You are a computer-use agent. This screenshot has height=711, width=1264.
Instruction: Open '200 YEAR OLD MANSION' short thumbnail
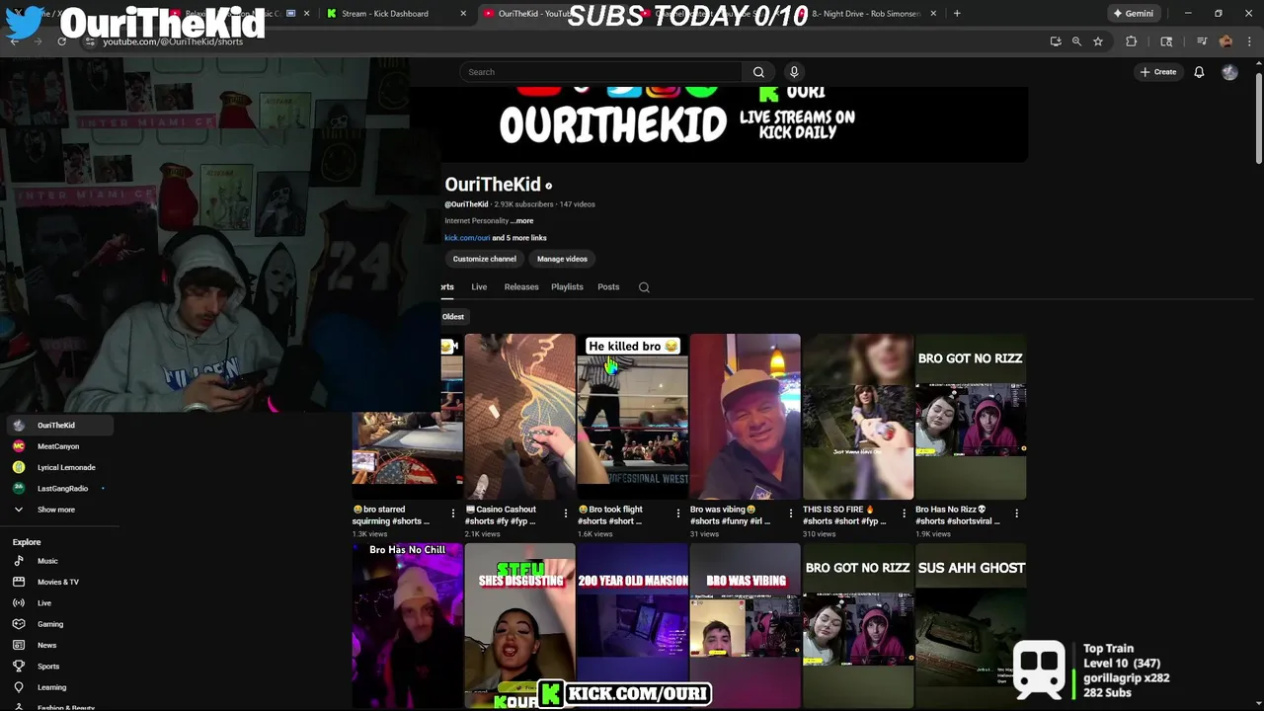[x=633, y=626]
